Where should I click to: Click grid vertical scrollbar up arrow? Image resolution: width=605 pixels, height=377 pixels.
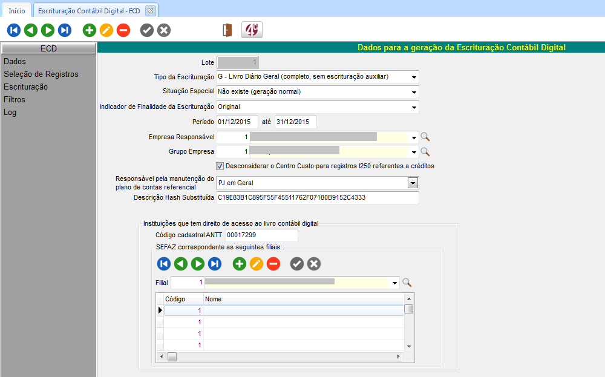[409, 299]
